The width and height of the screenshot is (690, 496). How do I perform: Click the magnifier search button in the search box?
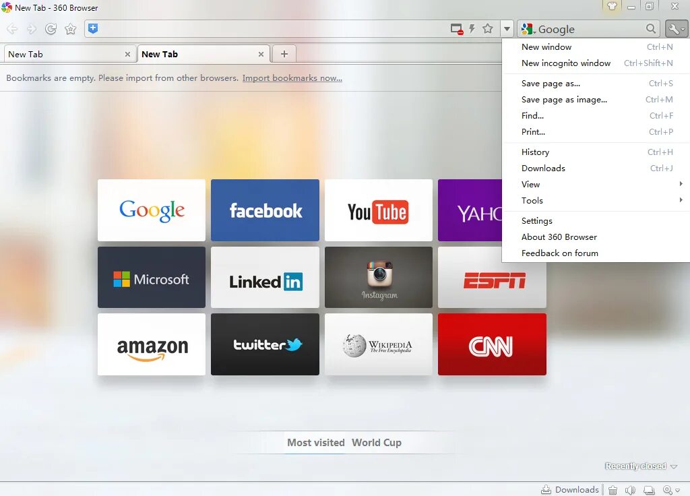(651, 29)
